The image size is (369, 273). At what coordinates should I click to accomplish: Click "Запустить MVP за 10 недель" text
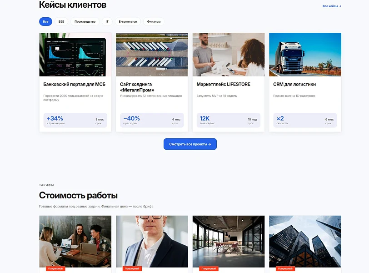click(x=217, y=96)
